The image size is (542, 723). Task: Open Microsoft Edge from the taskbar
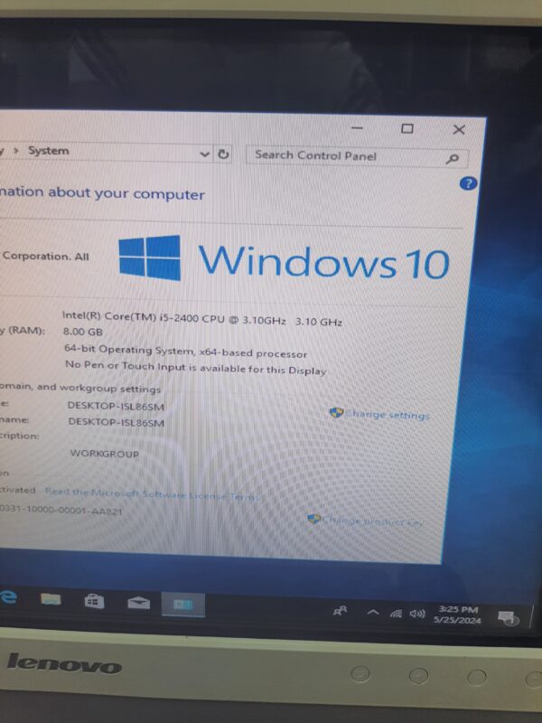(x=9, y=596)
